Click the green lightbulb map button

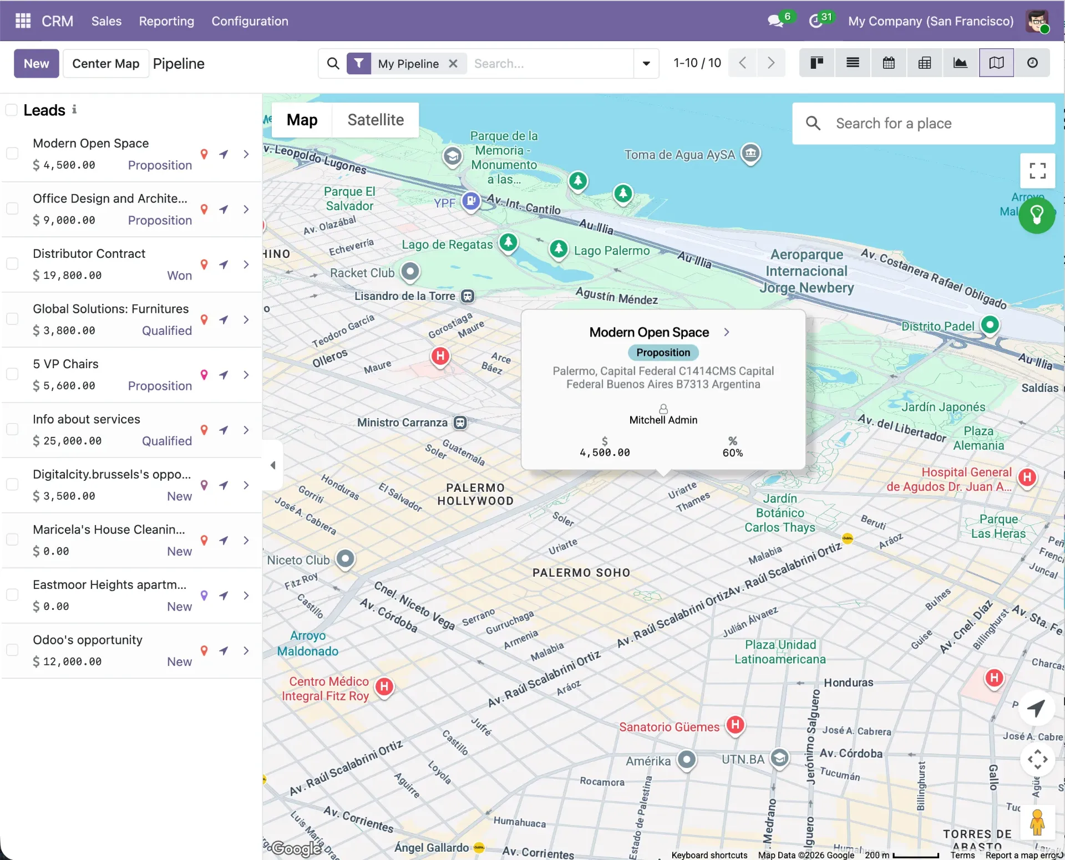pyautogui.click(x=1036, y=214)
